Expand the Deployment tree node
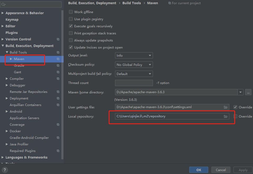This screenshot has width=253, height=174. (x=6, y=98)
